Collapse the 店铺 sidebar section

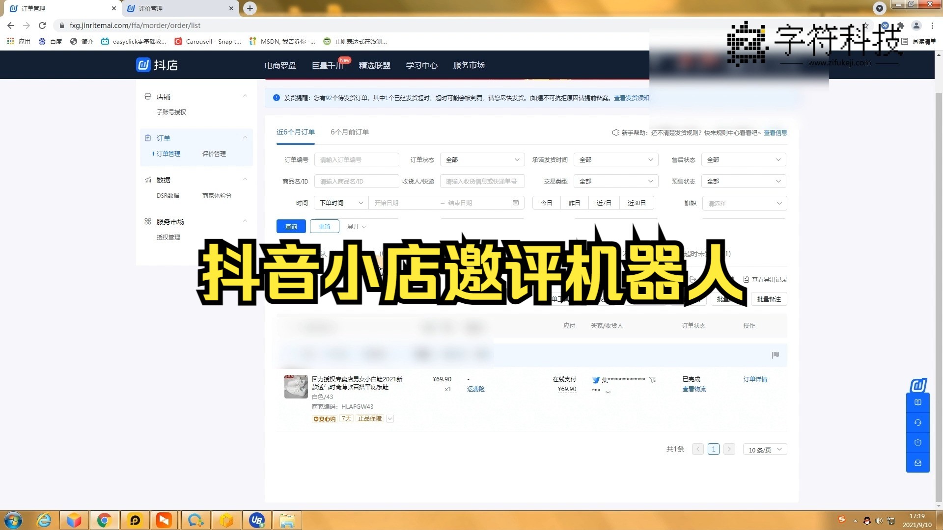tap(245, 97)
